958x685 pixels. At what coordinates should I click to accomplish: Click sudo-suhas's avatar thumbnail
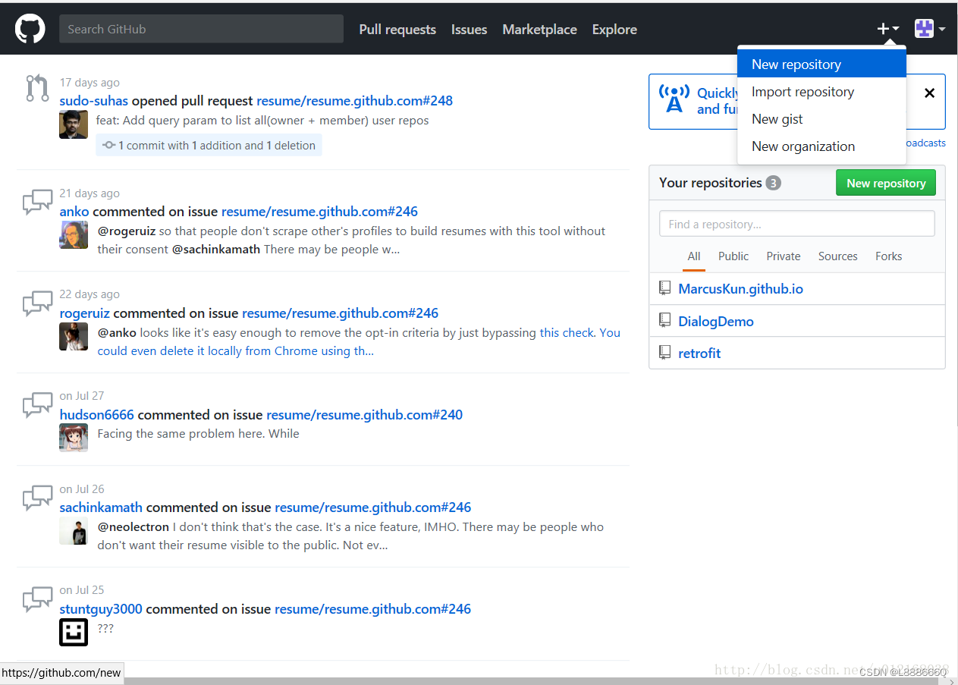[74, 124]
